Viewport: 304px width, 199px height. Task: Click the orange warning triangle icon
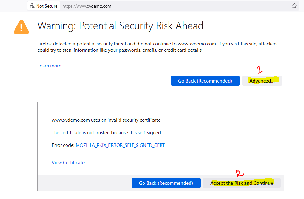tap(21, 27)
